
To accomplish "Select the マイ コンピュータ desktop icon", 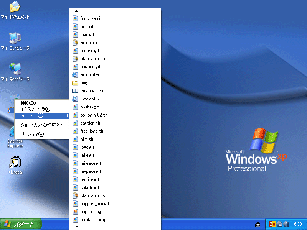I will coord(15,41).
